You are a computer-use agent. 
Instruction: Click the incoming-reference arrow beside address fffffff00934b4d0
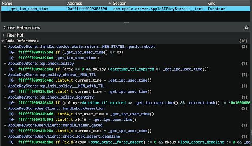12,114
